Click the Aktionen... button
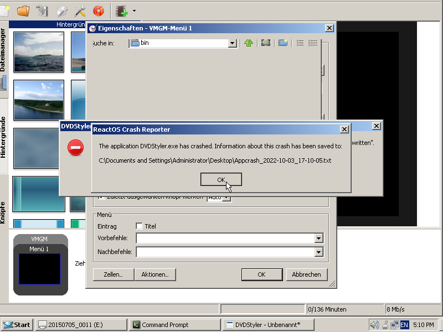Image resolution: width=443 pixels, height=332 pixels. [x=155, y=274]
